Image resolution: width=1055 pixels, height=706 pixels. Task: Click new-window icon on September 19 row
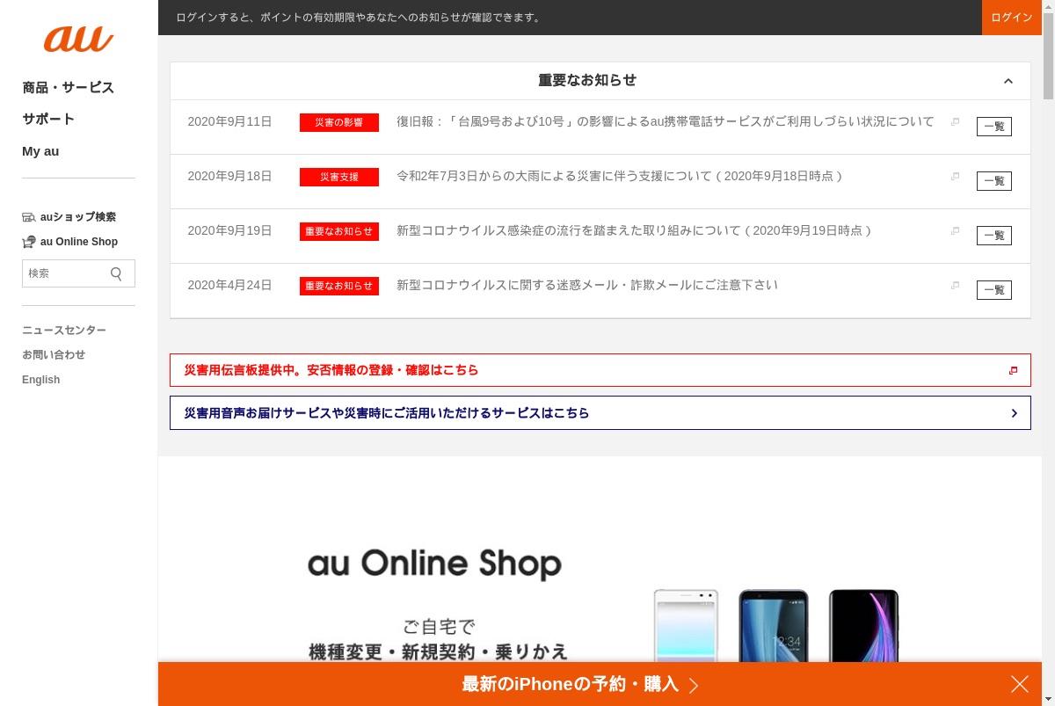pos(955,230)
